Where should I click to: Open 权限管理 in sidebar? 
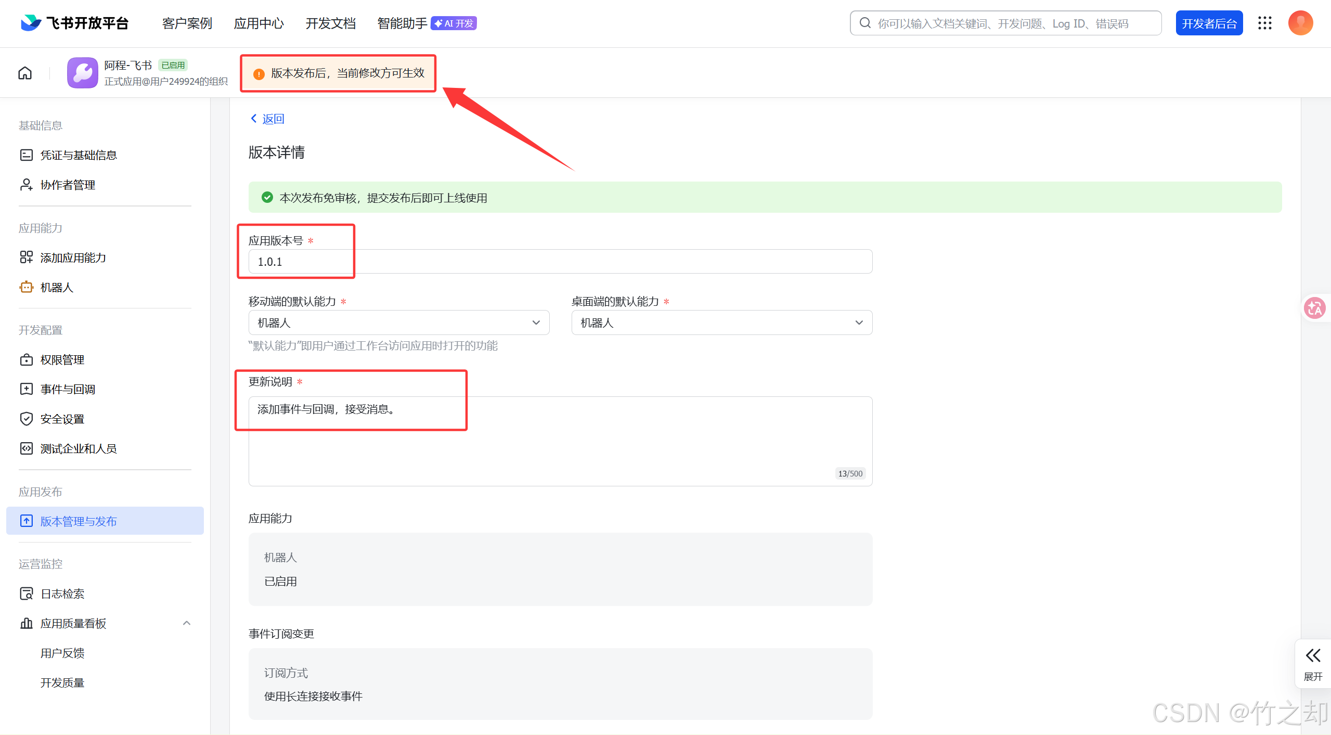tap(62, 359)
